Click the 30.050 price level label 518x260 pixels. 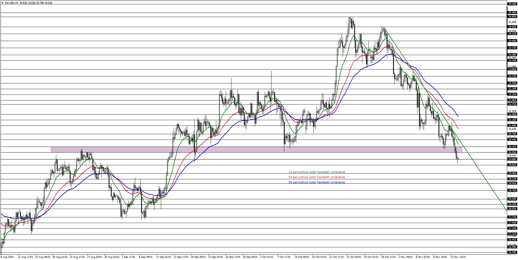click(512, 152)
